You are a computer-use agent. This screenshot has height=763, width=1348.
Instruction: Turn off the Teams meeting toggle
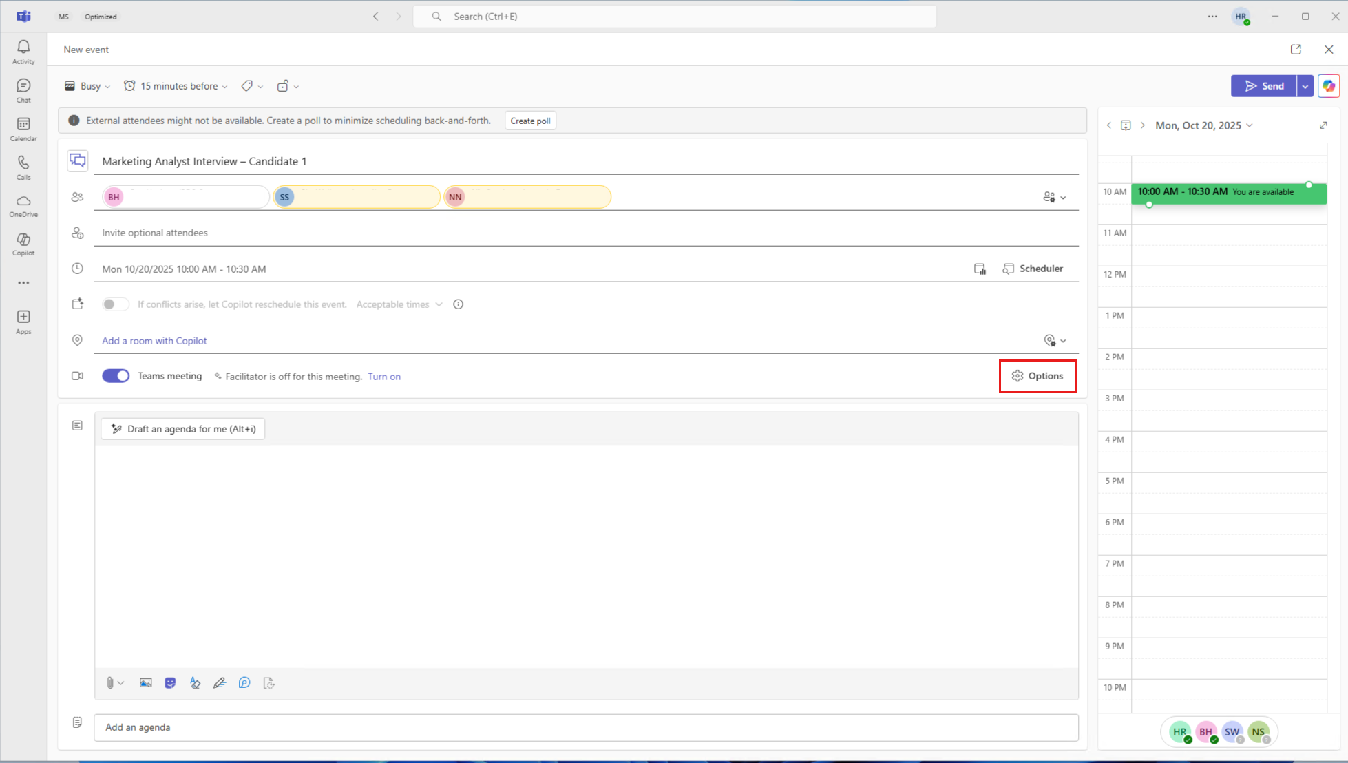pyautogui.click(x=116, y=376)
